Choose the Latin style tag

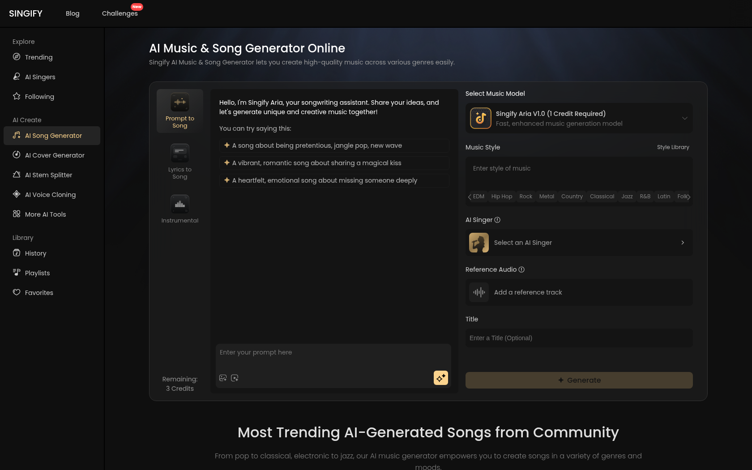[664, 197]
